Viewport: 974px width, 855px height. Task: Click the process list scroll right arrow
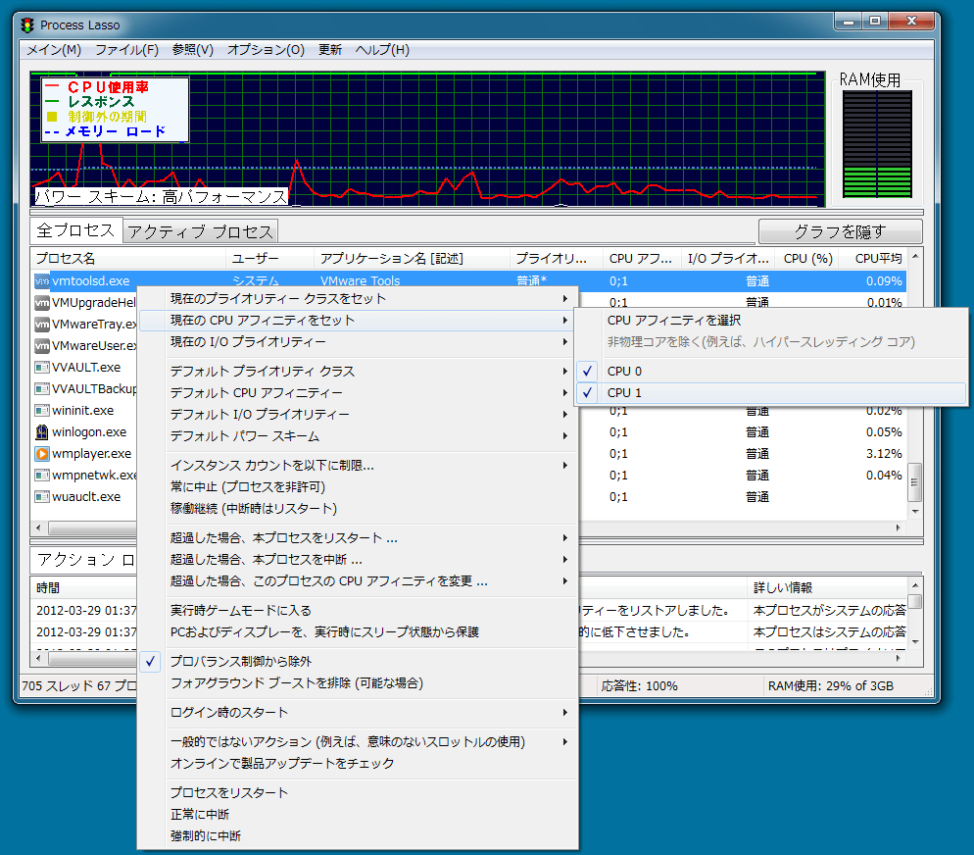point(899,528)
